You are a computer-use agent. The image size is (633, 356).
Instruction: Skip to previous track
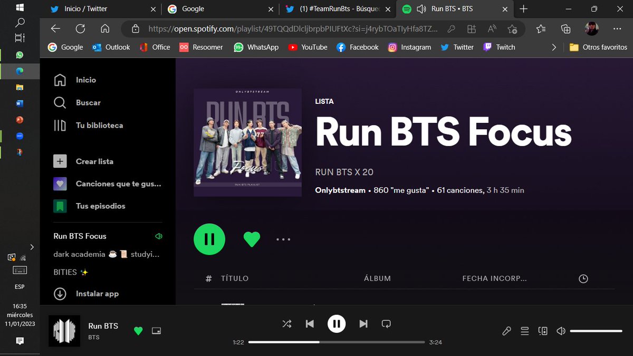(310, 324)
